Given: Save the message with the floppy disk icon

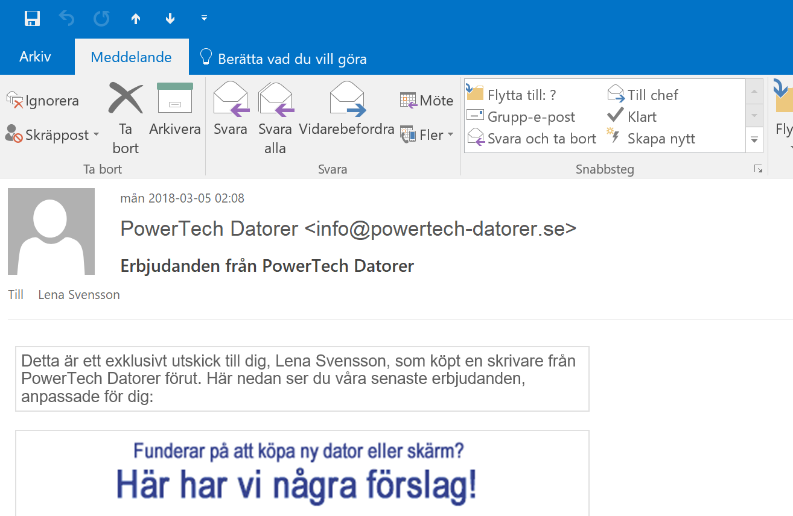Looking at the screenshot, I should pyautogui.click(x=32, y=19).
